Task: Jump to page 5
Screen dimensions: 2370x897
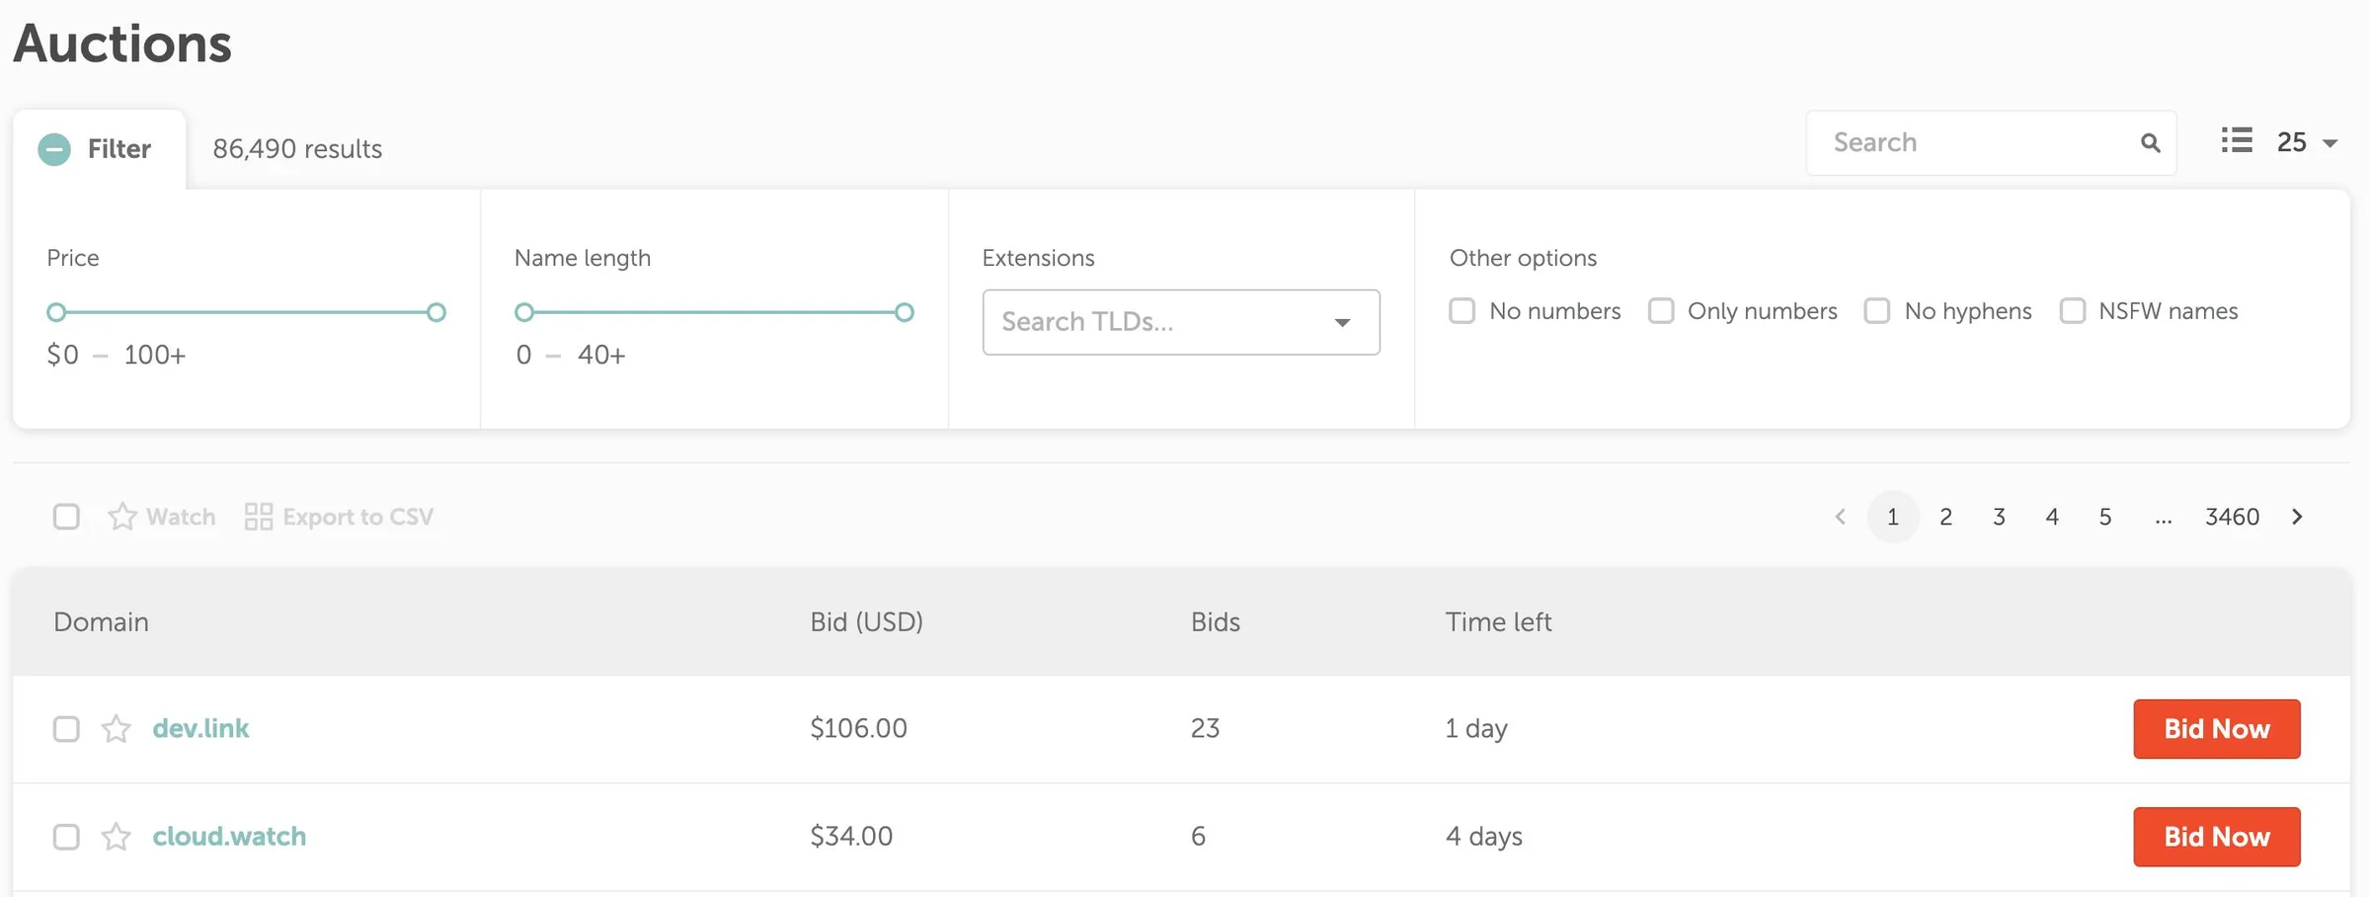Action: (x=2105, y=517)
